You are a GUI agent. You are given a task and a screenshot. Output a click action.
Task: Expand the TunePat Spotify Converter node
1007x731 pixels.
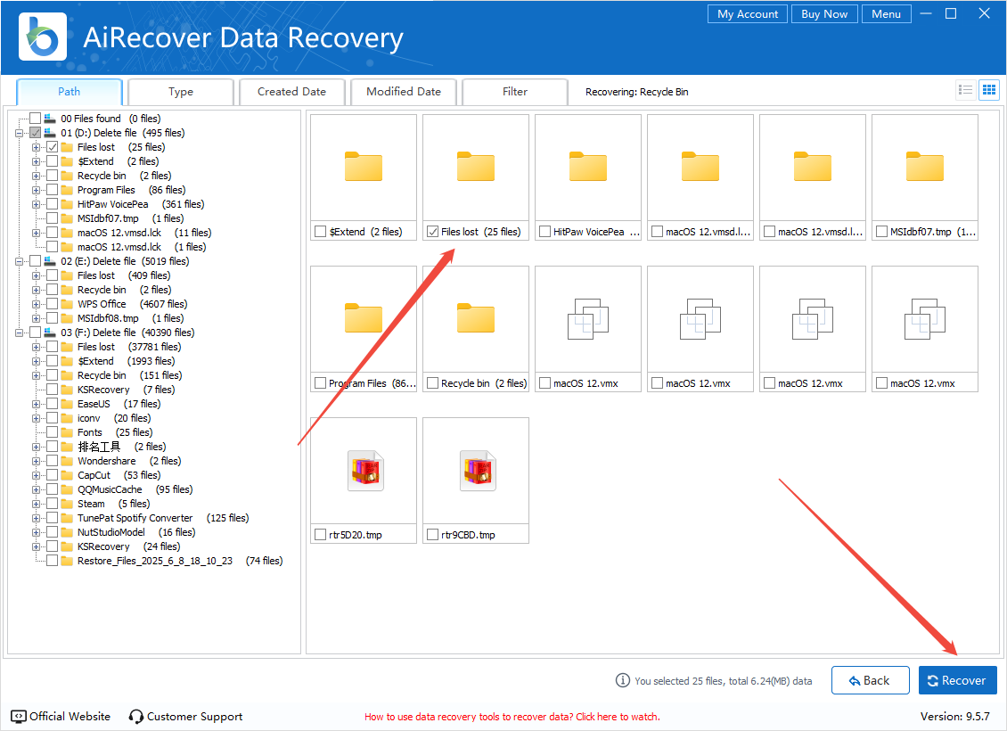tap(37, 518)
